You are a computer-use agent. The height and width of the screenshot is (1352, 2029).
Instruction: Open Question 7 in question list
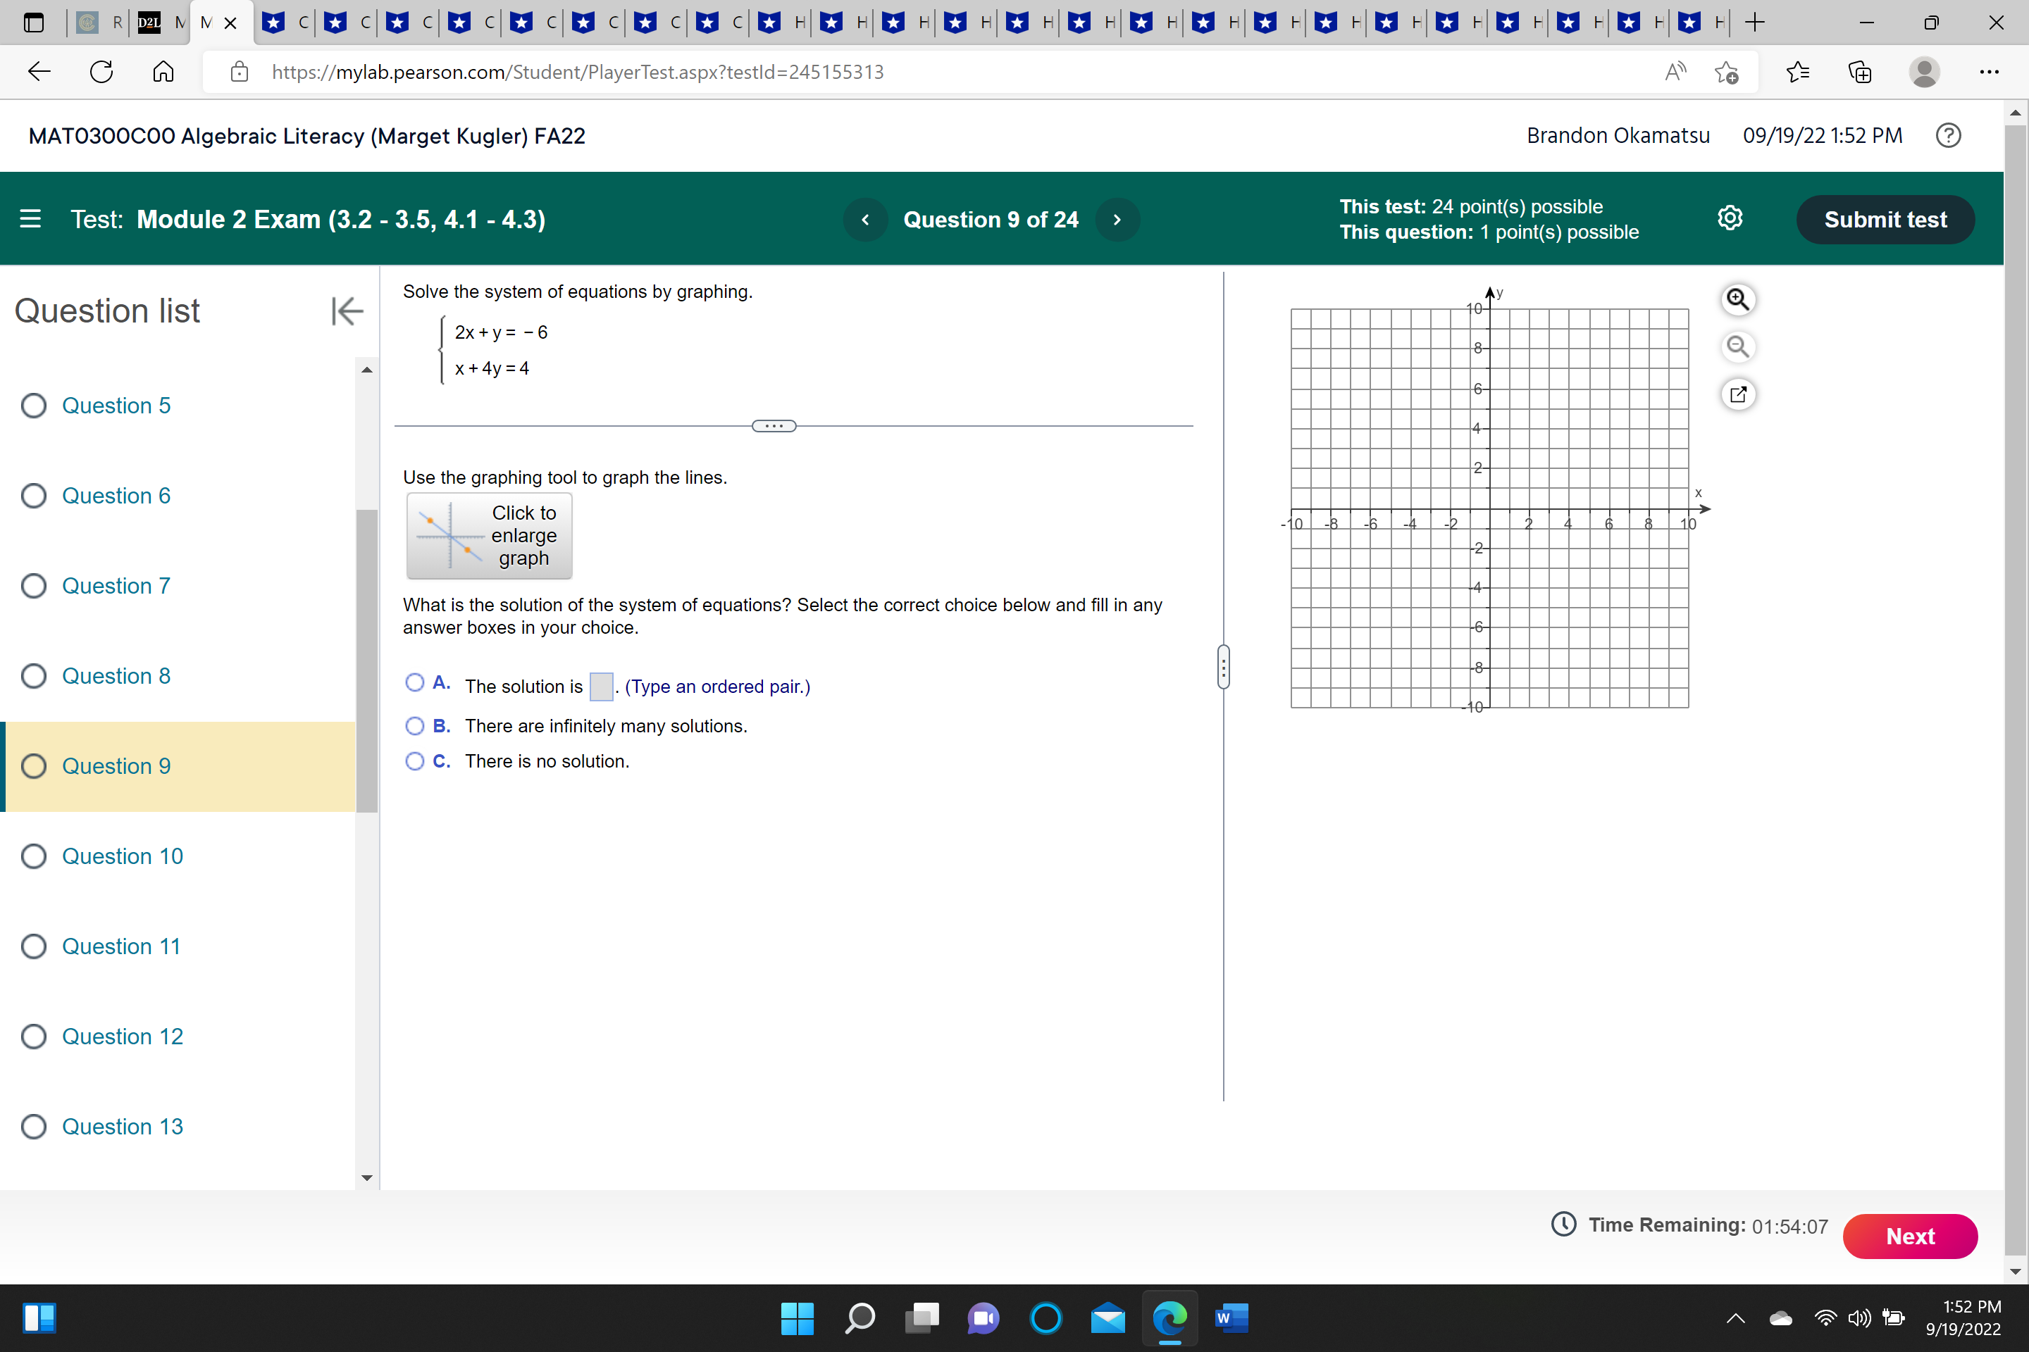(x=116, y=587)
